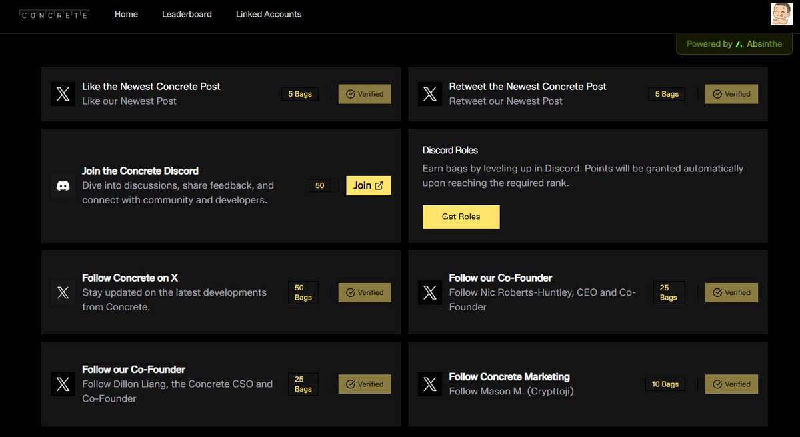Click Verified button on Nic Roberts-Huntley co-founder card
Viewport: 800px width, 437px height.
(x=732, y=292)
